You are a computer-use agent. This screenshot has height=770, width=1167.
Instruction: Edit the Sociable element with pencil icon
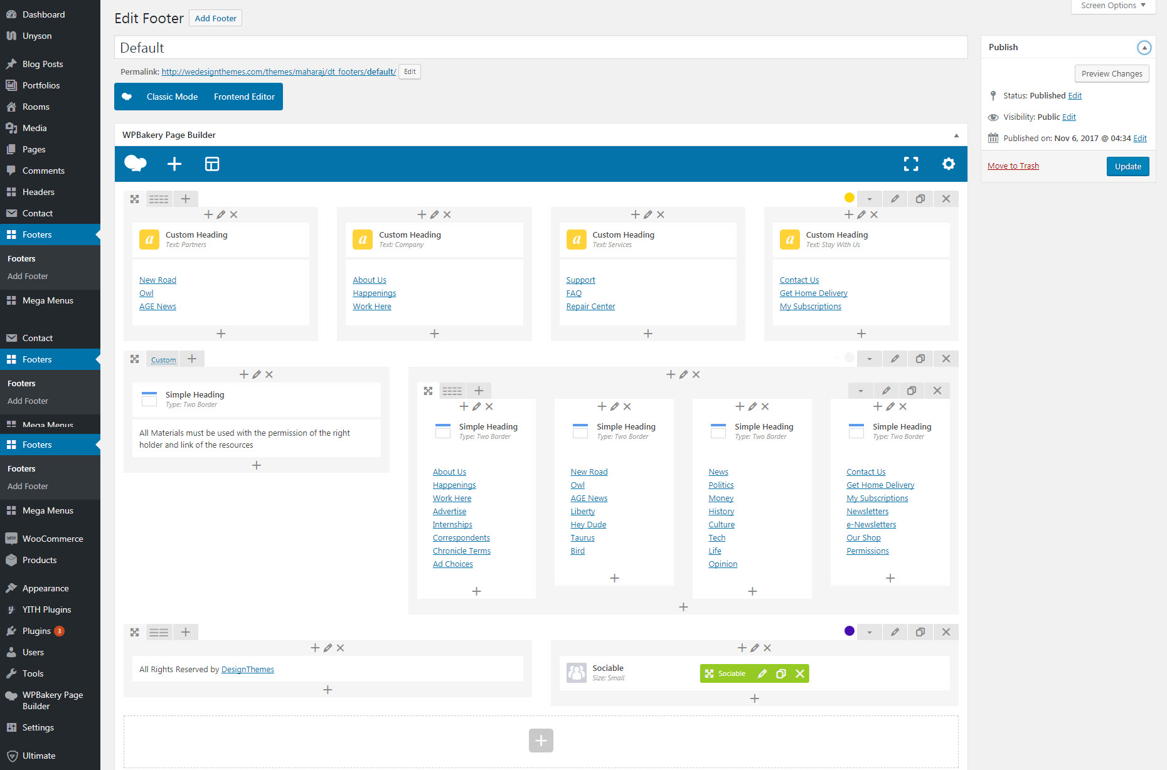[x=762, y=673]
